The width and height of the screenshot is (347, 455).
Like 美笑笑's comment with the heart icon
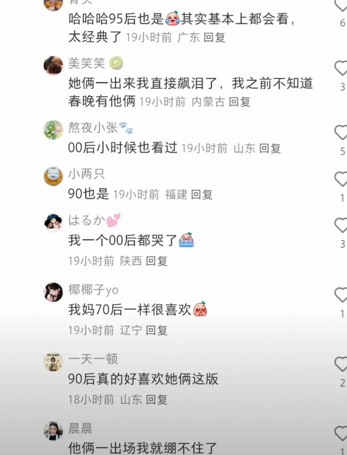(x=341, y=68)
